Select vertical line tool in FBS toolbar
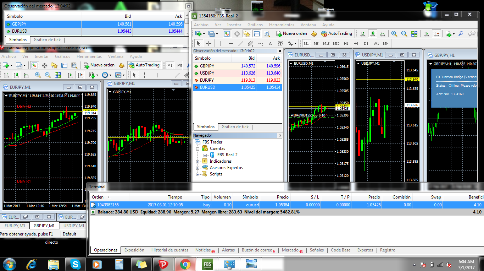 [221, 43]
